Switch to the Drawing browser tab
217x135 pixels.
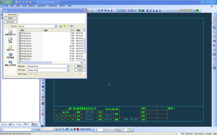click(x=35, y=124)
